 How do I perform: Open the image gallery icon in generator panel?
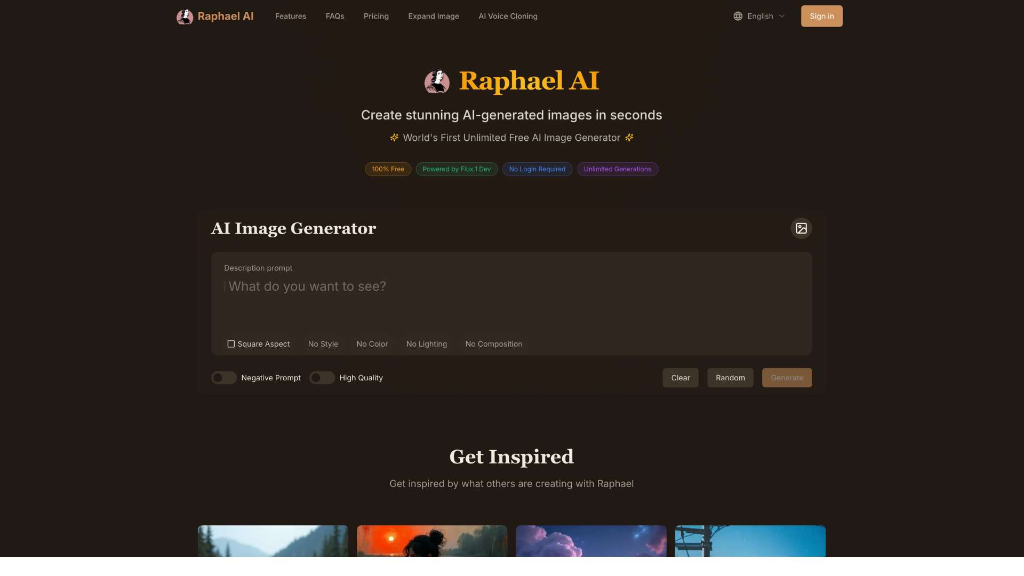point(801,228)
